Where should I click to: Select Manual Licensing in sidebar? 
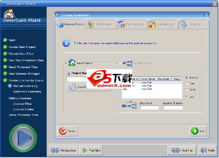coord(25,86)
